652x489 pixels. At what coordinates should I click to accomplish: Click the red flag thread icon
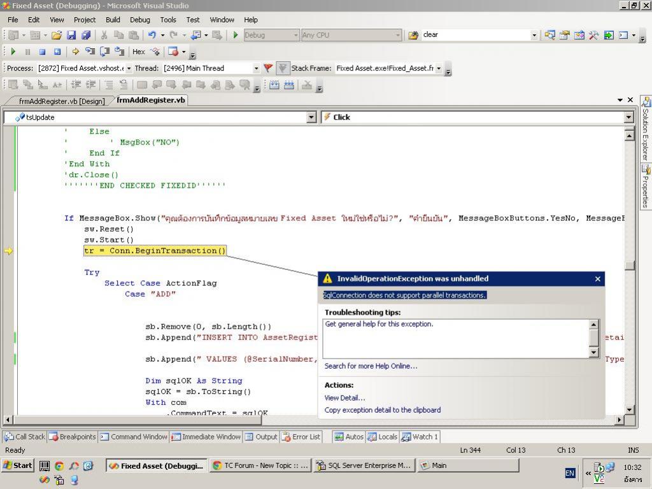(x=268, y=67)
